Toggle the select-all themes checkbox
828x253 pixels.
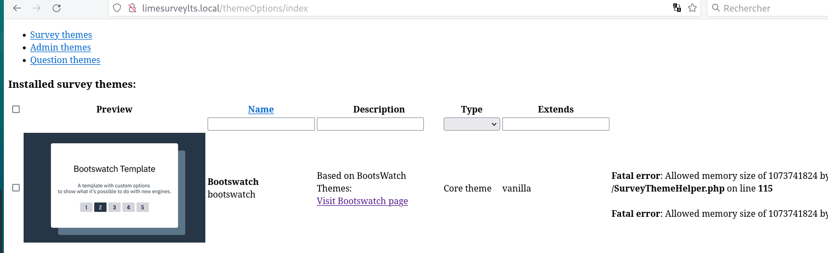[x=16, y=109]
